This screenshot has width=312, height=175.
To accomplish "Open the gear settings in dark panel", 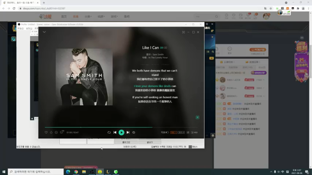I will click(x=207, y=24).
